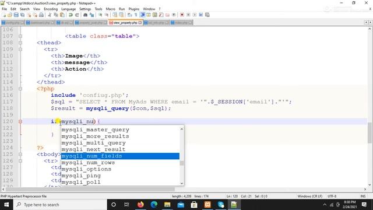The width and height of the screenshot is (373, 210).
Task: Click the Synchronize Horizontal Scrolling icon
Action: (x=121, y=15)
